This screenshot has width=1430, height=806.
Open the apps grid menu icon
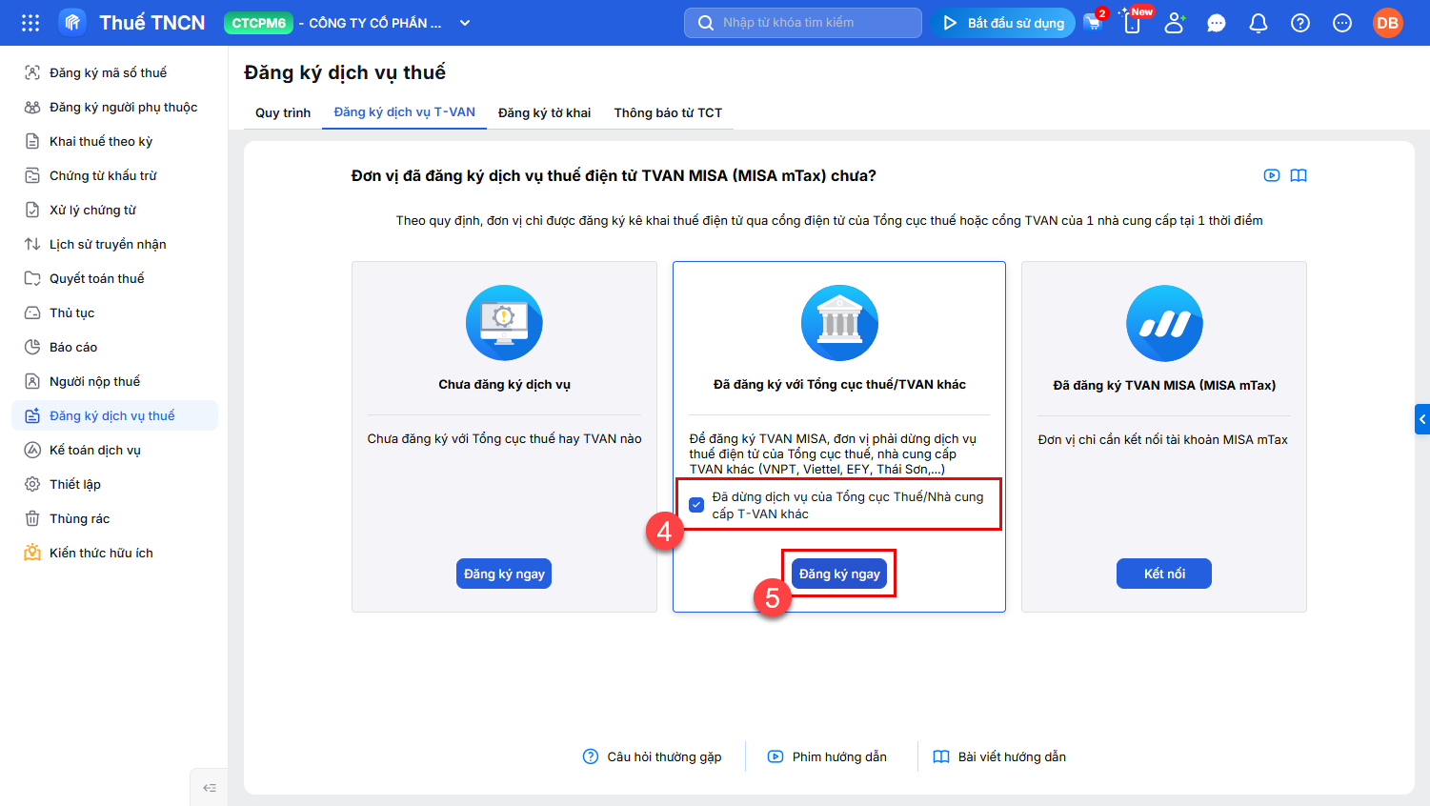[30, 23]
